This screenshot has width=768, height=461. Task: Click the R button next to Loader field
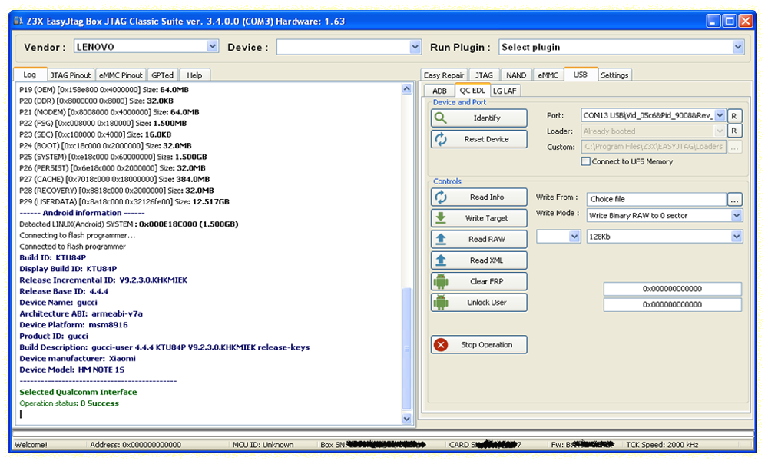(733, 131)
